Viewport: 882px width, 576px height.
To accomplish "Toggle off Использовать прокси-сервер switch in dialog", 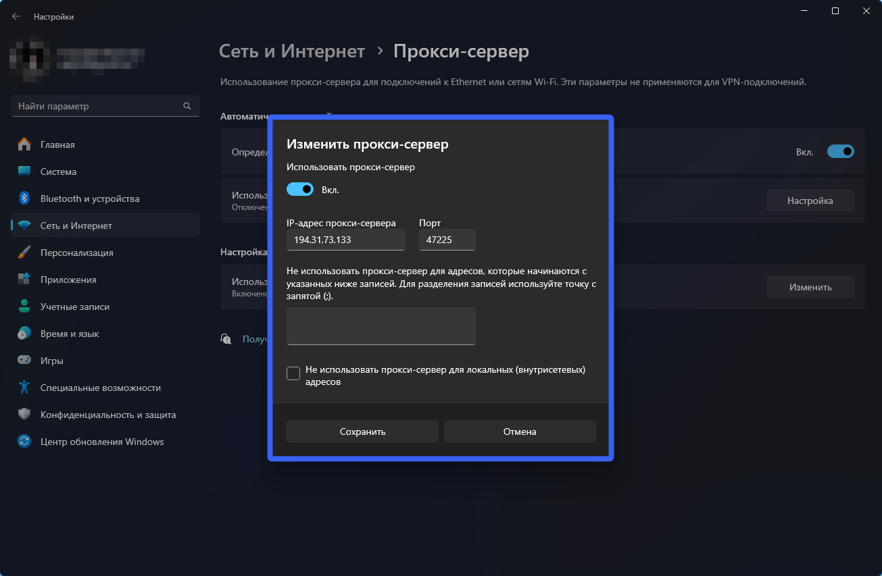I will coord(300,190).
